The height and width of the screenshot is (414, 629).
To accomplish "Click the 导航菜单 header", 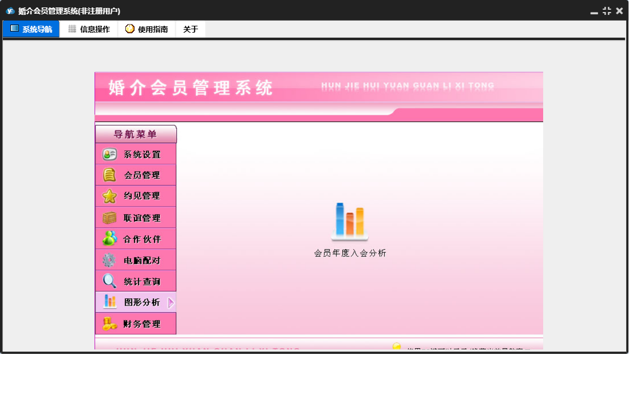I will pyautogui.click(x=136, y=134).
